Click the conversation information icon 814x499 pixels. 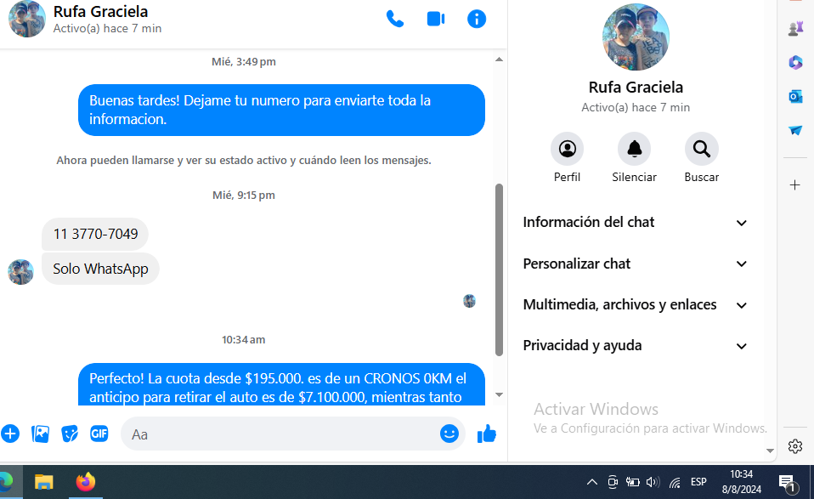[x=477, y=19]
